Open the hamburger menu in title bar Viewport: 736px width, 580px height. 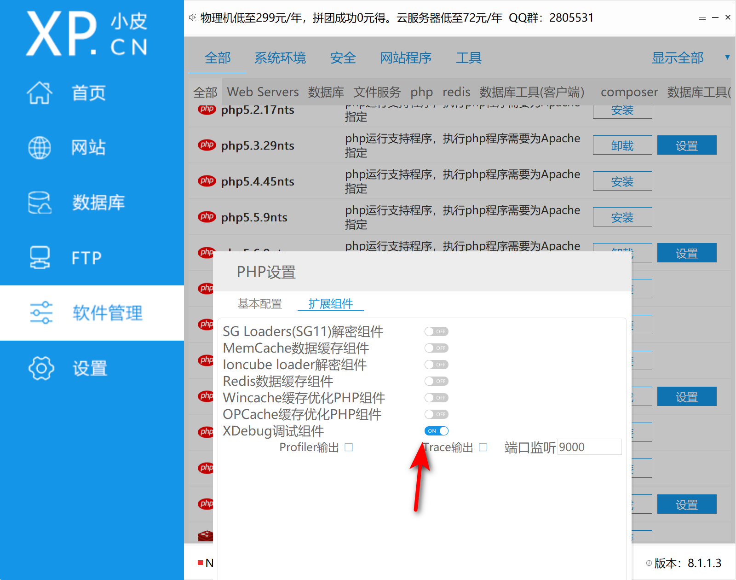pyautogui.click(x=702, y=17)
